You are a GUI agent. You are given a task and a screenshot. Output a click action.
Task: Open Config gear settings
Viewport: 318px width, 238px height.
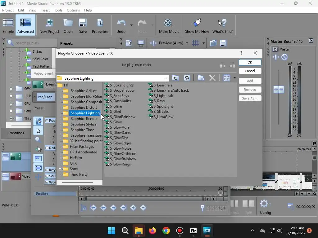(x=265, y=207)
